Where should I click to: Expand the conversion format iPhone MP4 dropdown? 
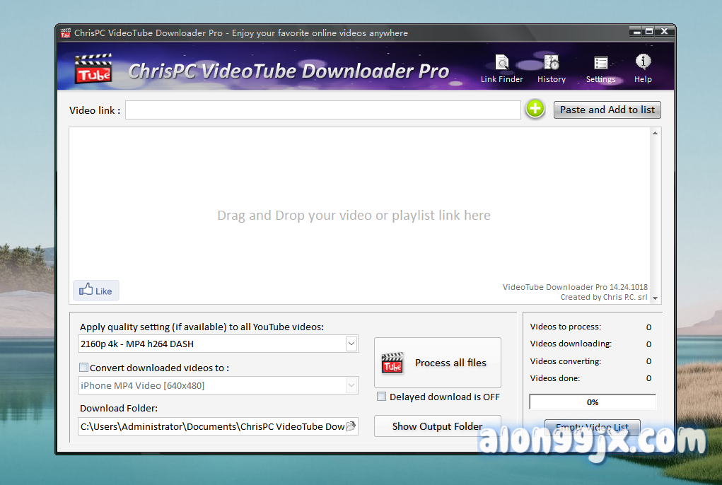click(x=351, y=385)
